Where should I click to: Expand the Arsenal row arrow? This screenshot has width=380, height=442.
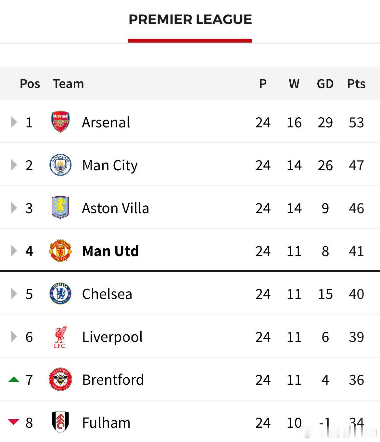(x=14, y=122)
